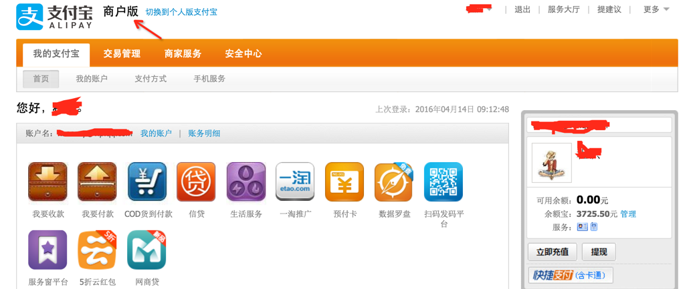Viewport: 687px width, 289px height.
Task: Expand the 更多 dropdown menu
Action: click(656, 9)
